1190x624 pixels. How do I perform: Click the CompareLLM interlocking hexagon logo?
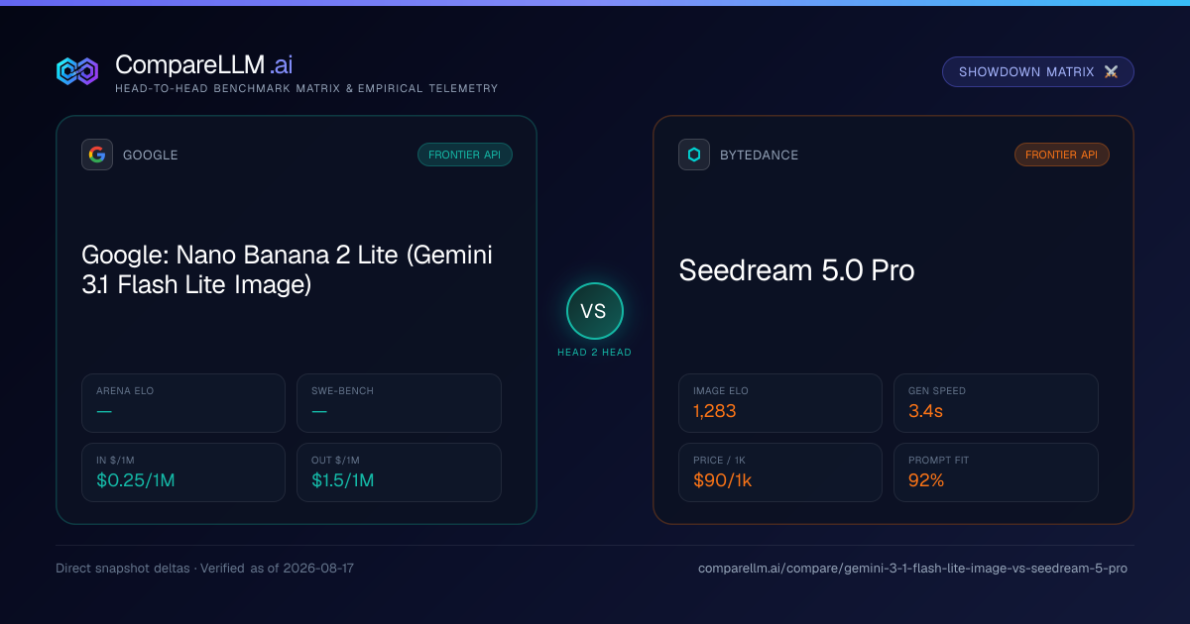coord(77,71)
